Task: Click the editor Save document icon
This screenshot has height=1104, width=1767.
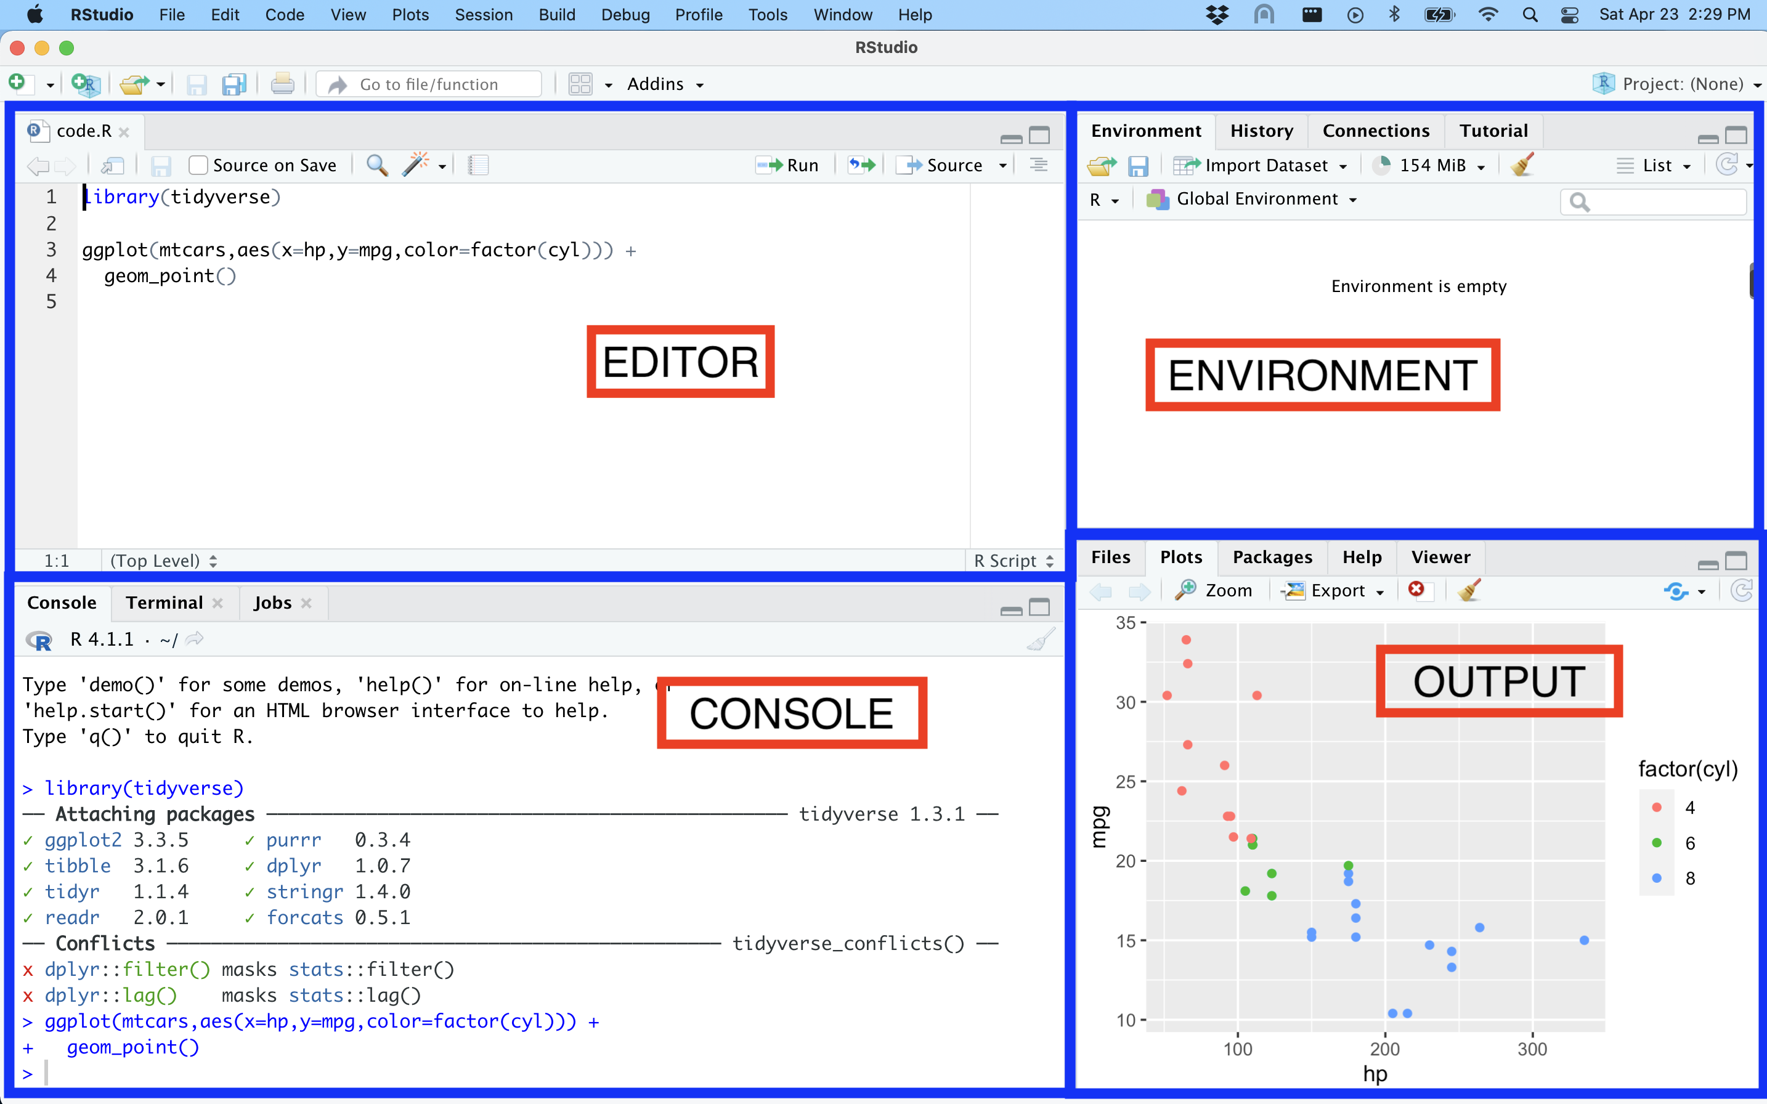Action: 161,166
